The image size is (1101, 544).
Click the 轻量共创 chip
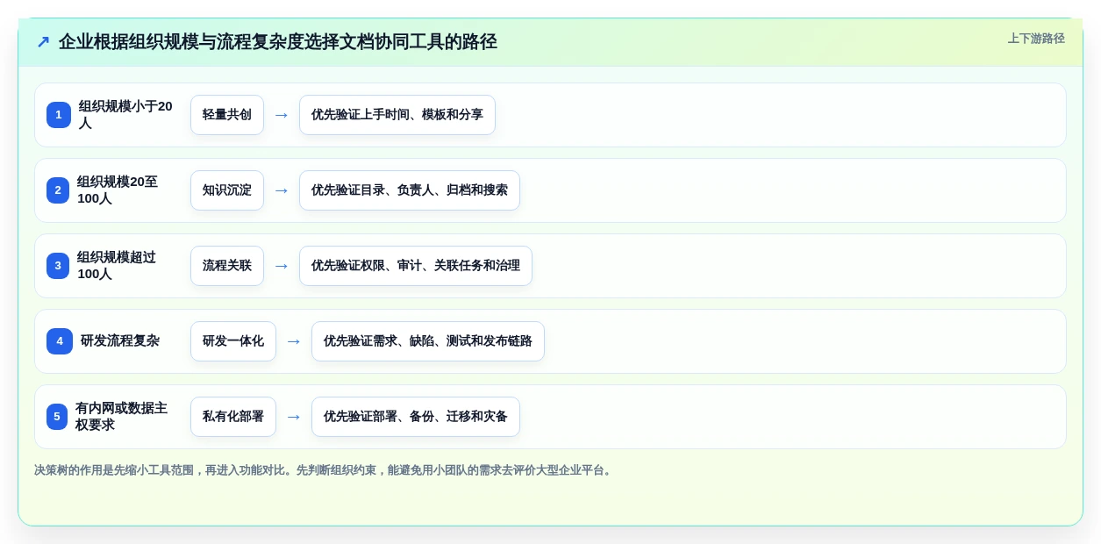[227, 115]
